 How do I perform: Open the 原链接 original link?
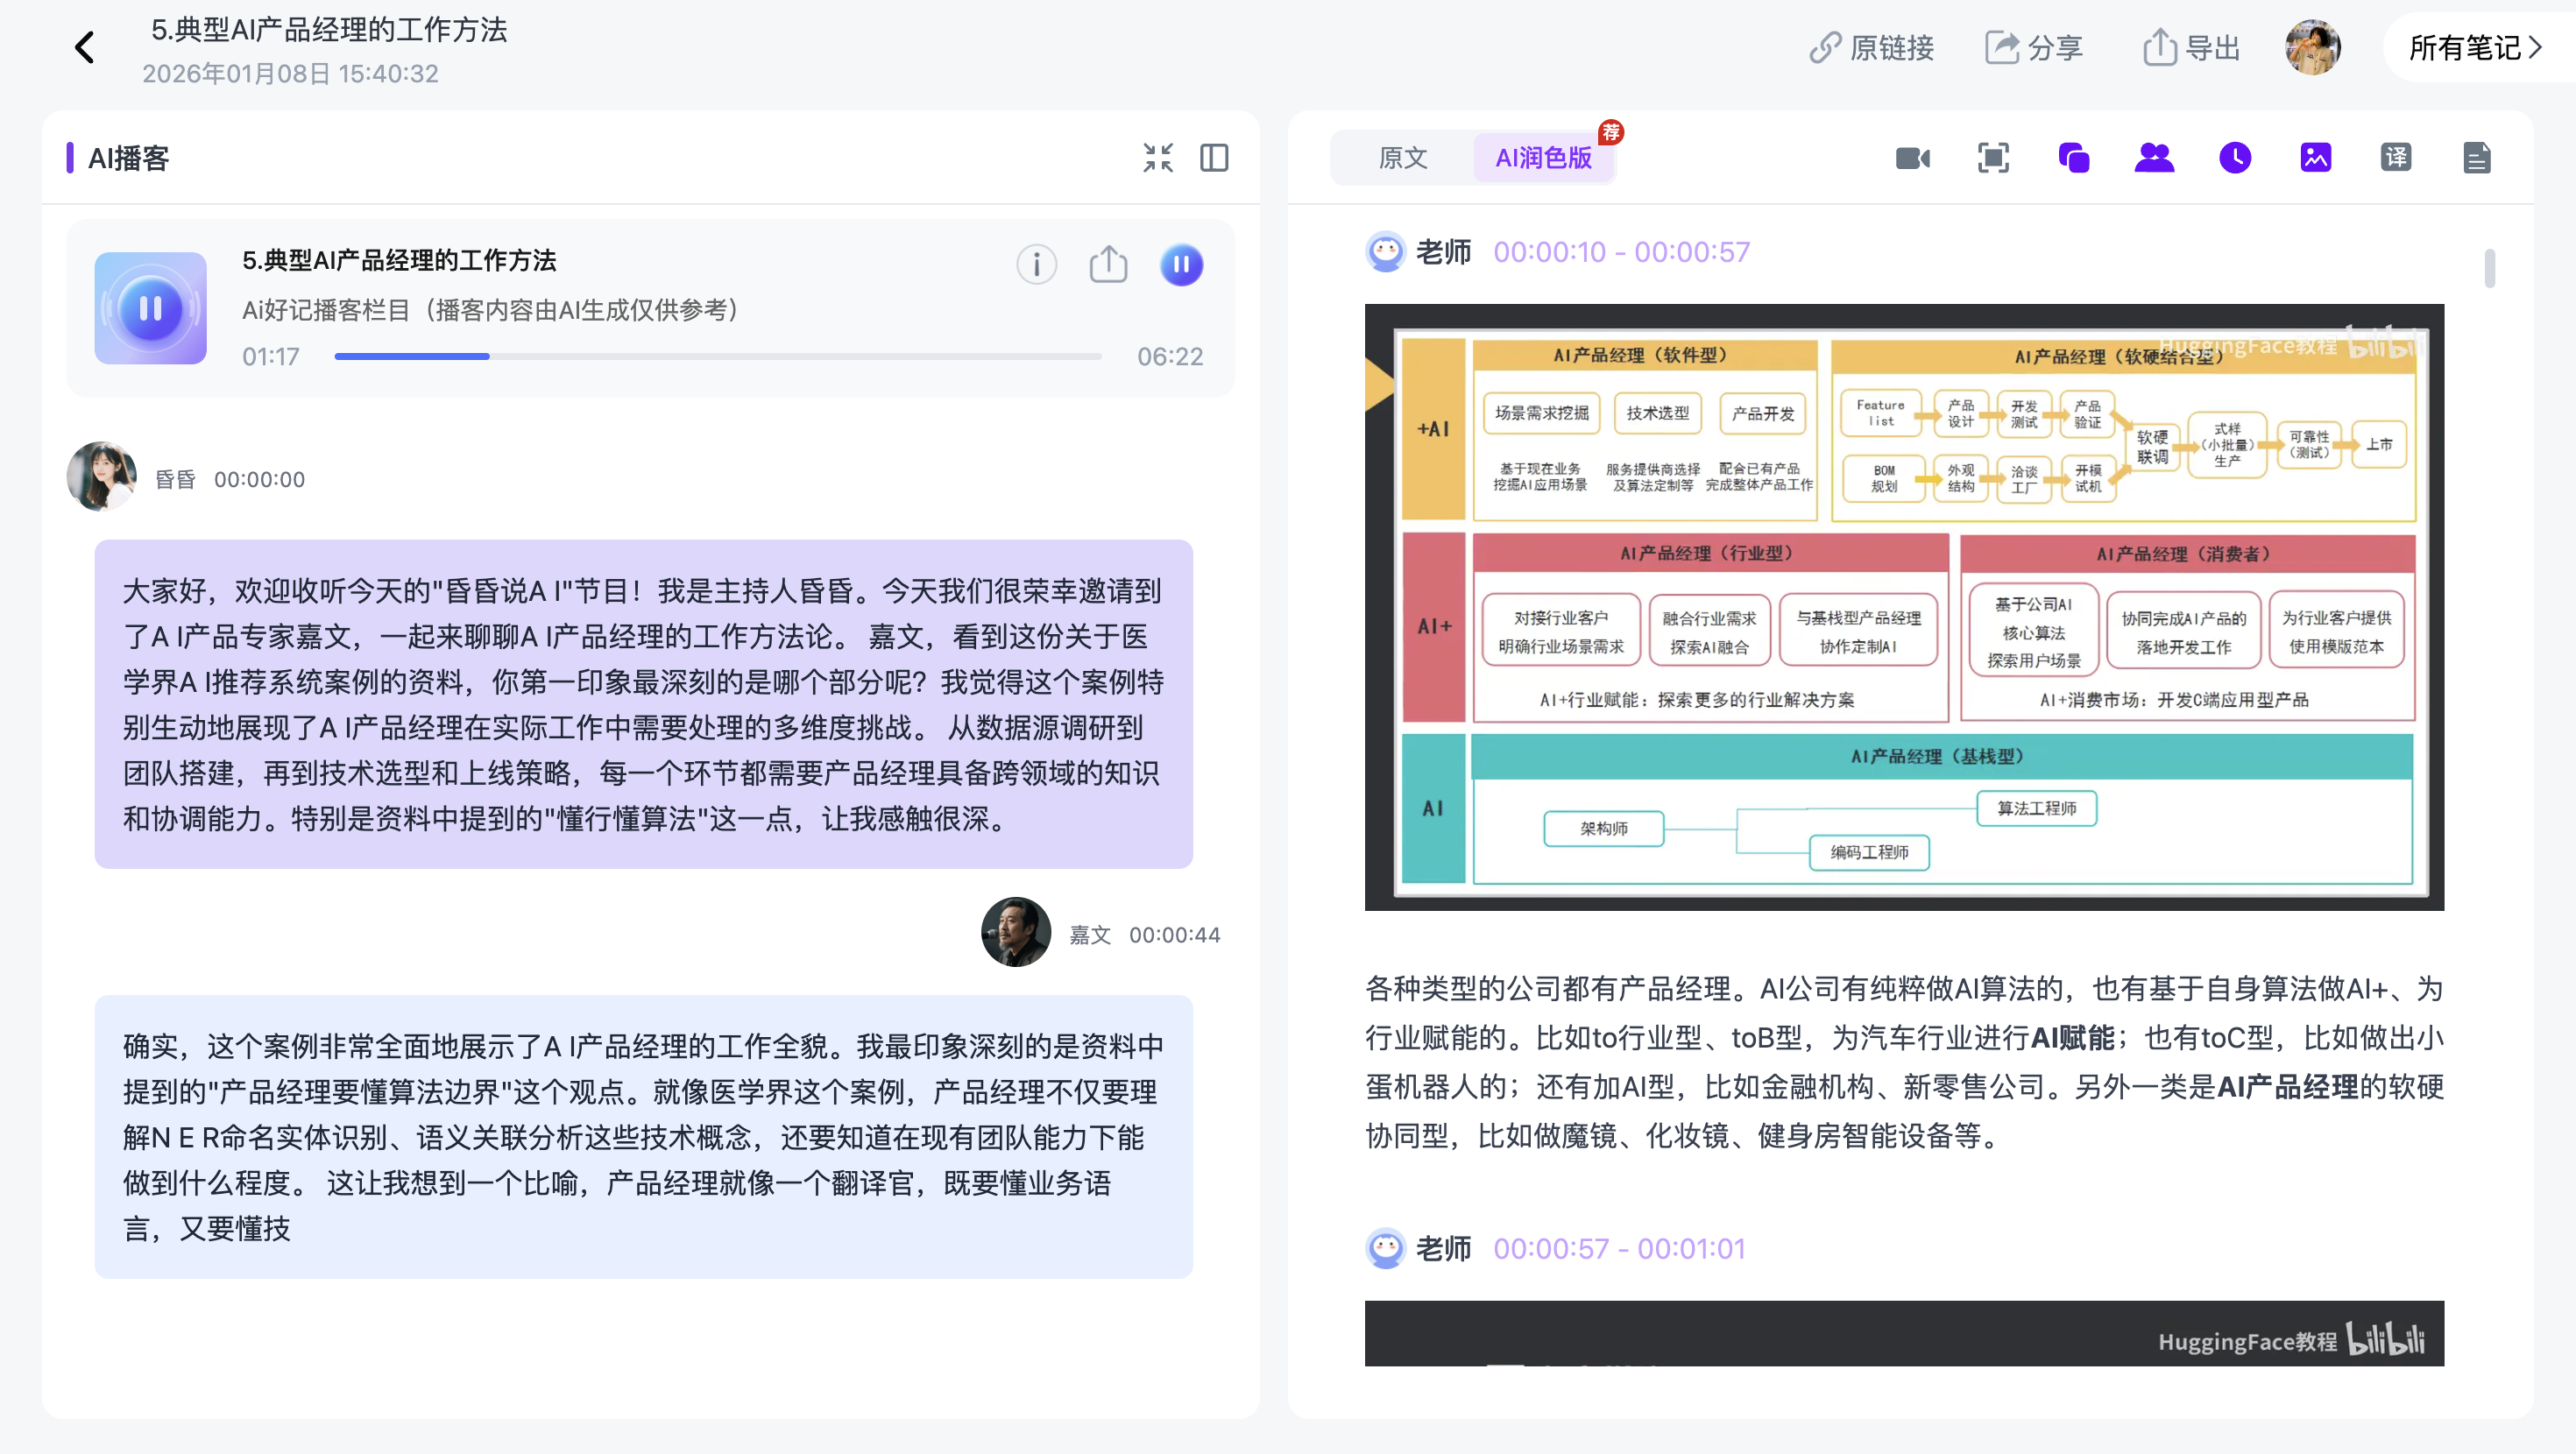point(1871,47)
